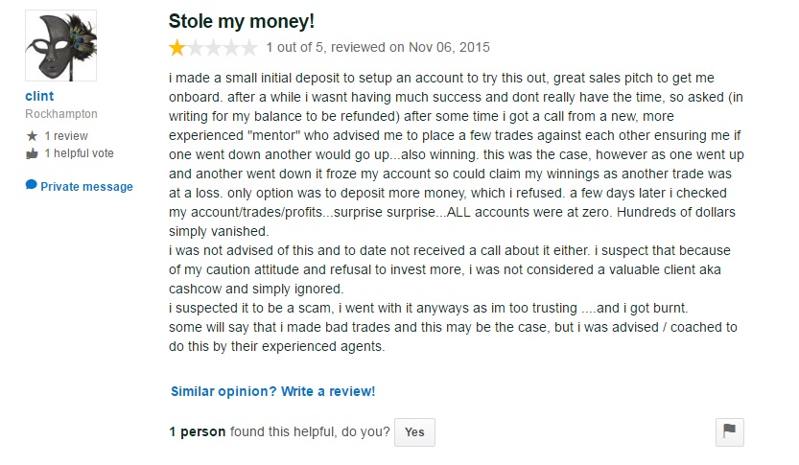Viewport: 799px width, 465px height.
Task: Click the star icon beside "1 review"
Action: point(32,136)
